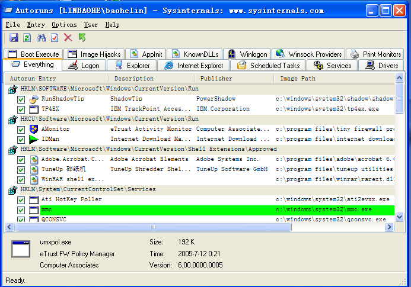
Task: Sort by Publisher column header
Action: [234, 79]
